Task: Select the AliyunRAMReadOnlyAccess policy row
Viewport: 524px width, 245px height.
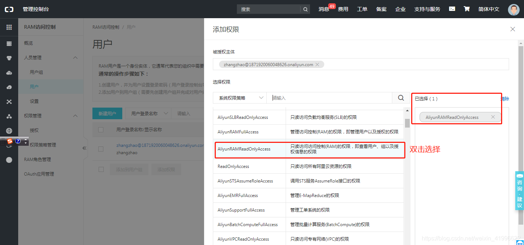Action: (x=308, y=149)
